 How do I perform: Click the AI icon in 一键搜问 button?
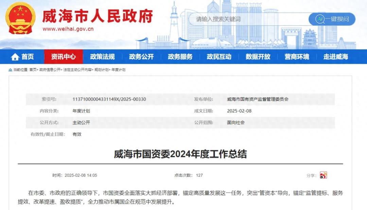point(320,19)
